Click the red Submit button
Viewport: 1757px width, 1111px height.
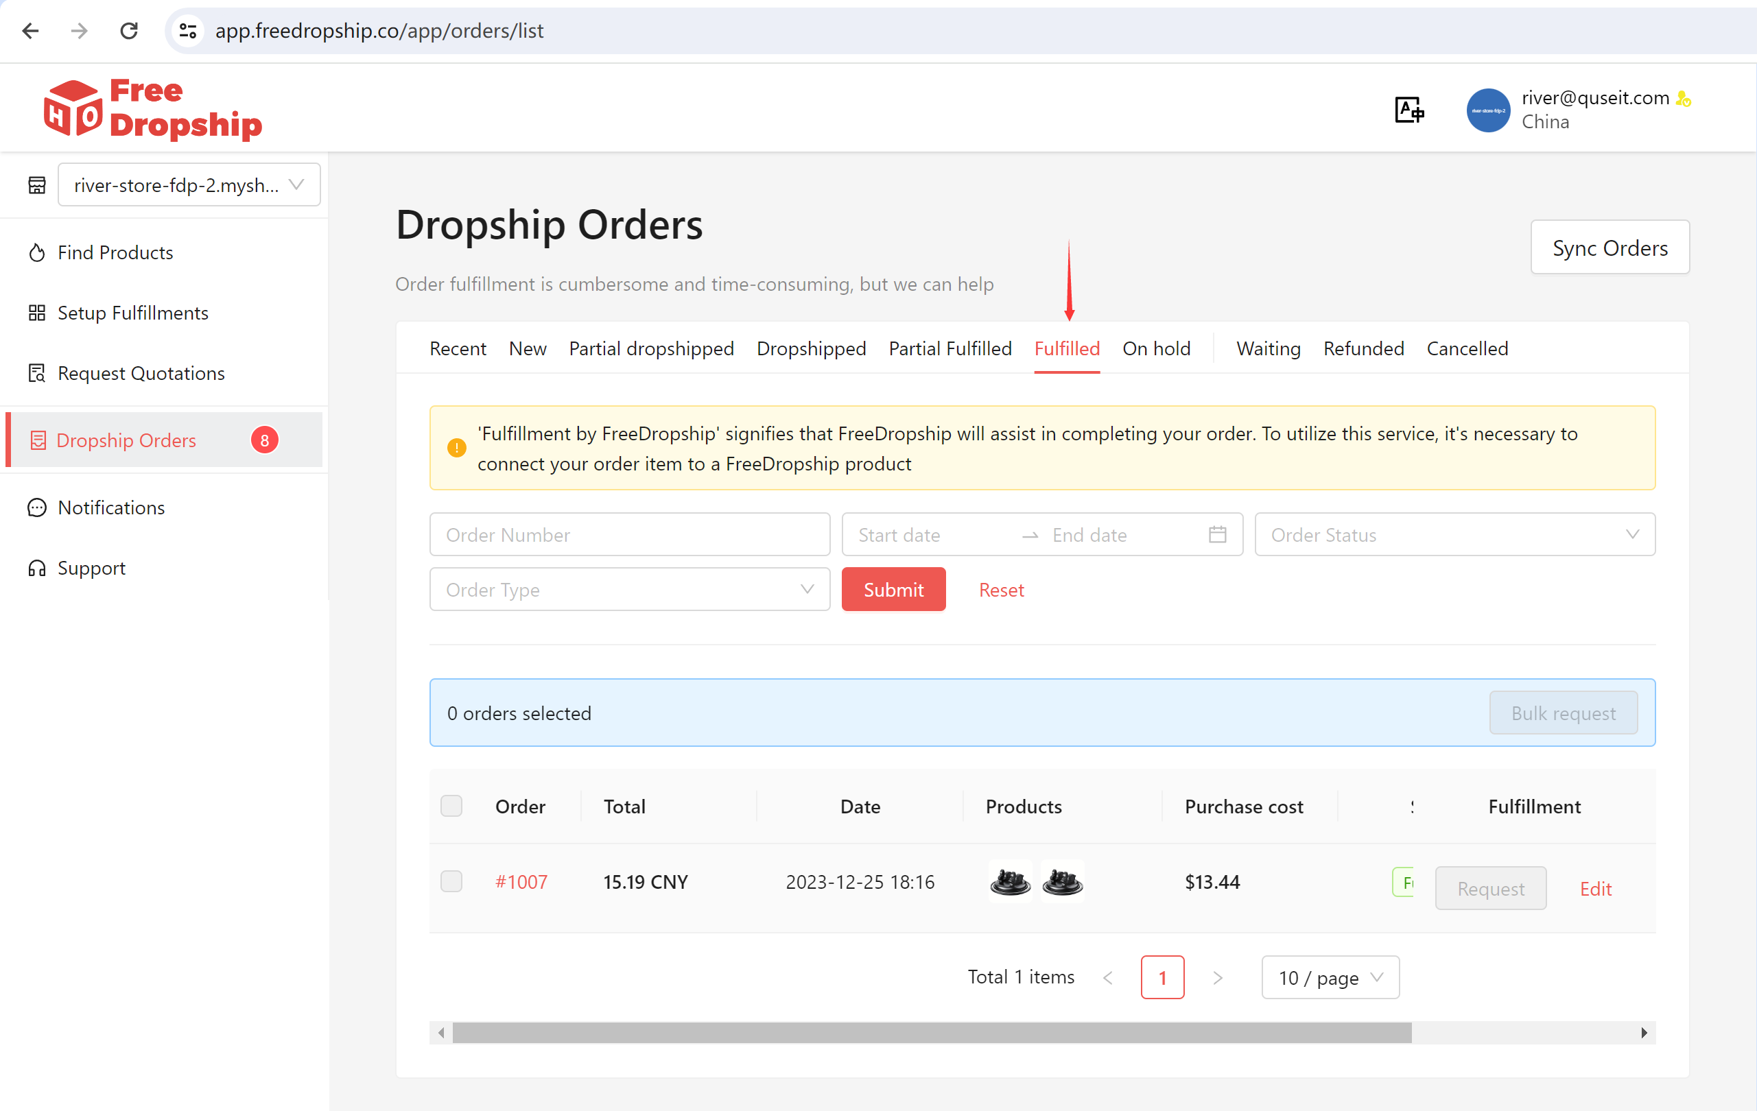[x=894, y=589]
